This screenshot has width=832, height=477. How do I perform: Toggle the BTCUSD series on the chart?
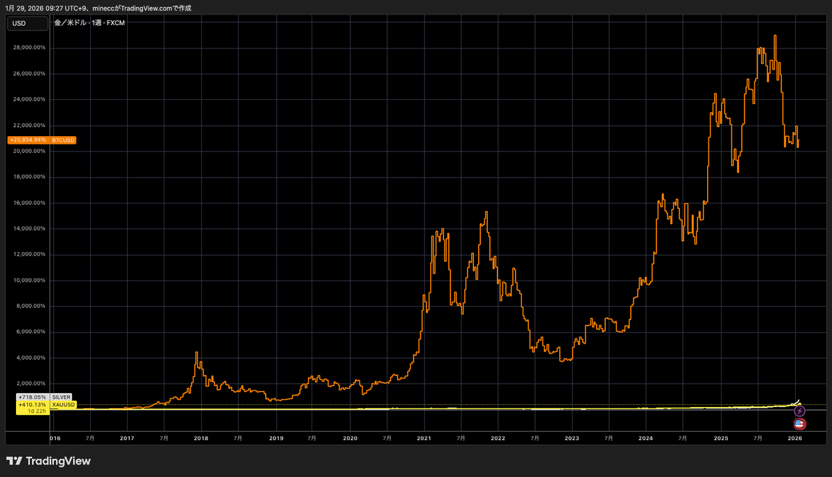pos(62,140)
